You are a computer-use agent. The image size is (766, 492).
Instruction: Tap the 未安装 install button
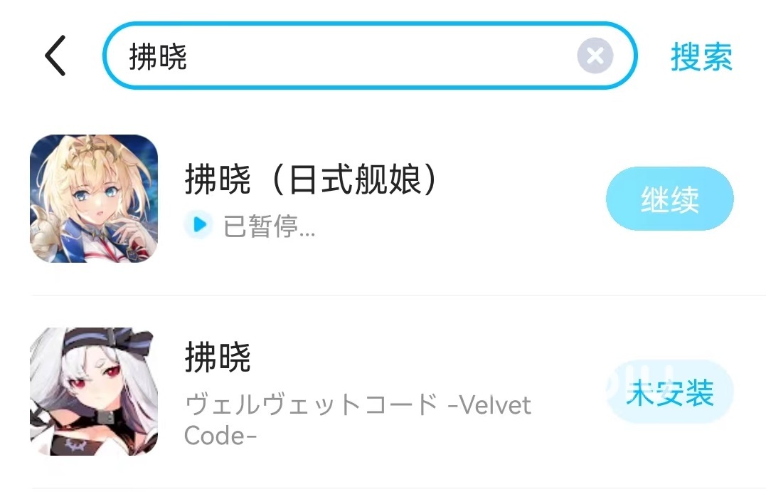pos(670,392)
